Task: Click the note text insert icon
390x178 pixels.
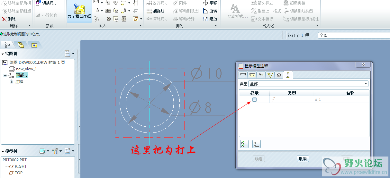Action: click(x=108, y=3)
